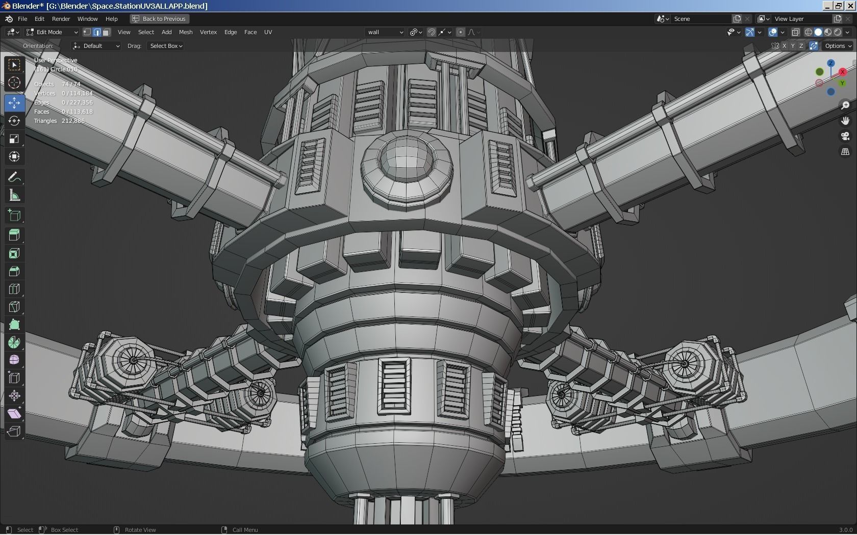The height and width of the screenshot is (535, 857).
Task: Switch to wireframe shading
Action: [x=809, y=32]
